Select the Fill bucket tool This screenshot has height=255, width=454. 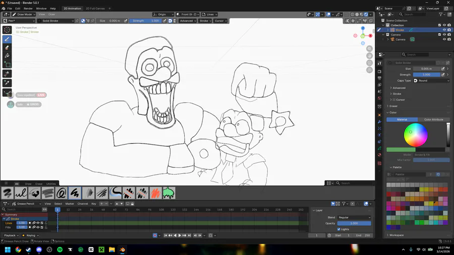pyautogui.click(x=7, y=55)
